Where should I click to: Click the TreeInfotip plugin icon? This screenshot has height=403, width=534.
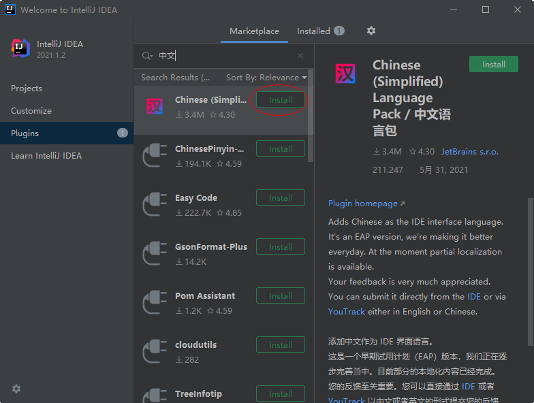click(x=155, y=396)
